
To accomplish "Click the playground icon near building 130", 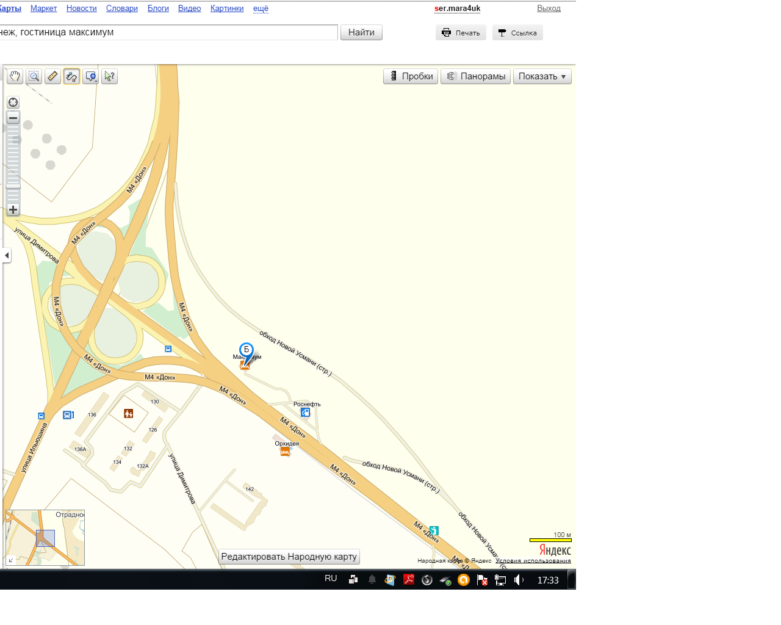I will tap(128, 414).
